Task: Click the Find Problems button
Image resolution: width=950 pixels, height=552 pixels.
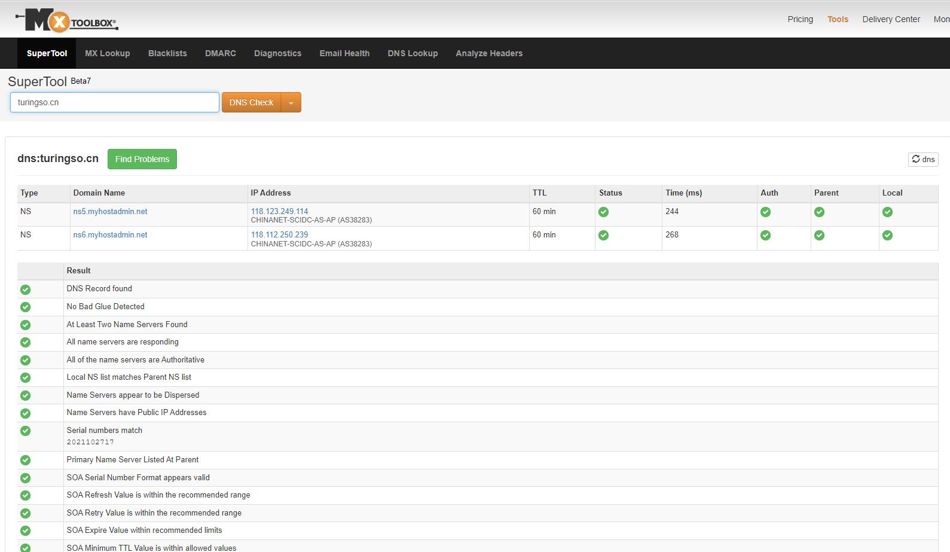Action: [x=142, y=159]
